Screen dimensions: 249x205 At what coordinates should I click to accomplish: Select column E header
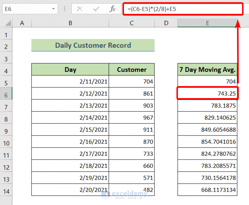(x=207, y=23)
